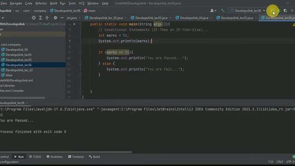295x166 pixels.
Task: Click the Expand All icon in Project panel
Action: click(x=40, y=18)
